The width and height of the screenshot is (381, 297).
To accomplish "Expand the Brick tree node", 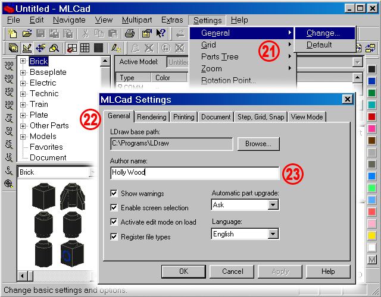I will (x=23, y=61).
